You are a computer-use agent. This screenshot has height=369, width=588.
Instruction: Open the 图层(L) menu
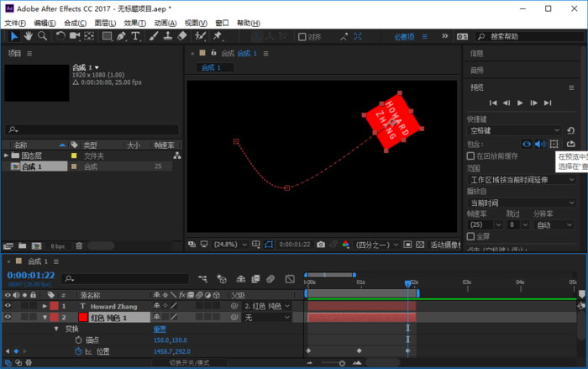coord(105,24)
